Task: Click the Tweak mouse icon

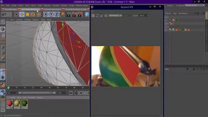Action: click(x=3, y=71)
